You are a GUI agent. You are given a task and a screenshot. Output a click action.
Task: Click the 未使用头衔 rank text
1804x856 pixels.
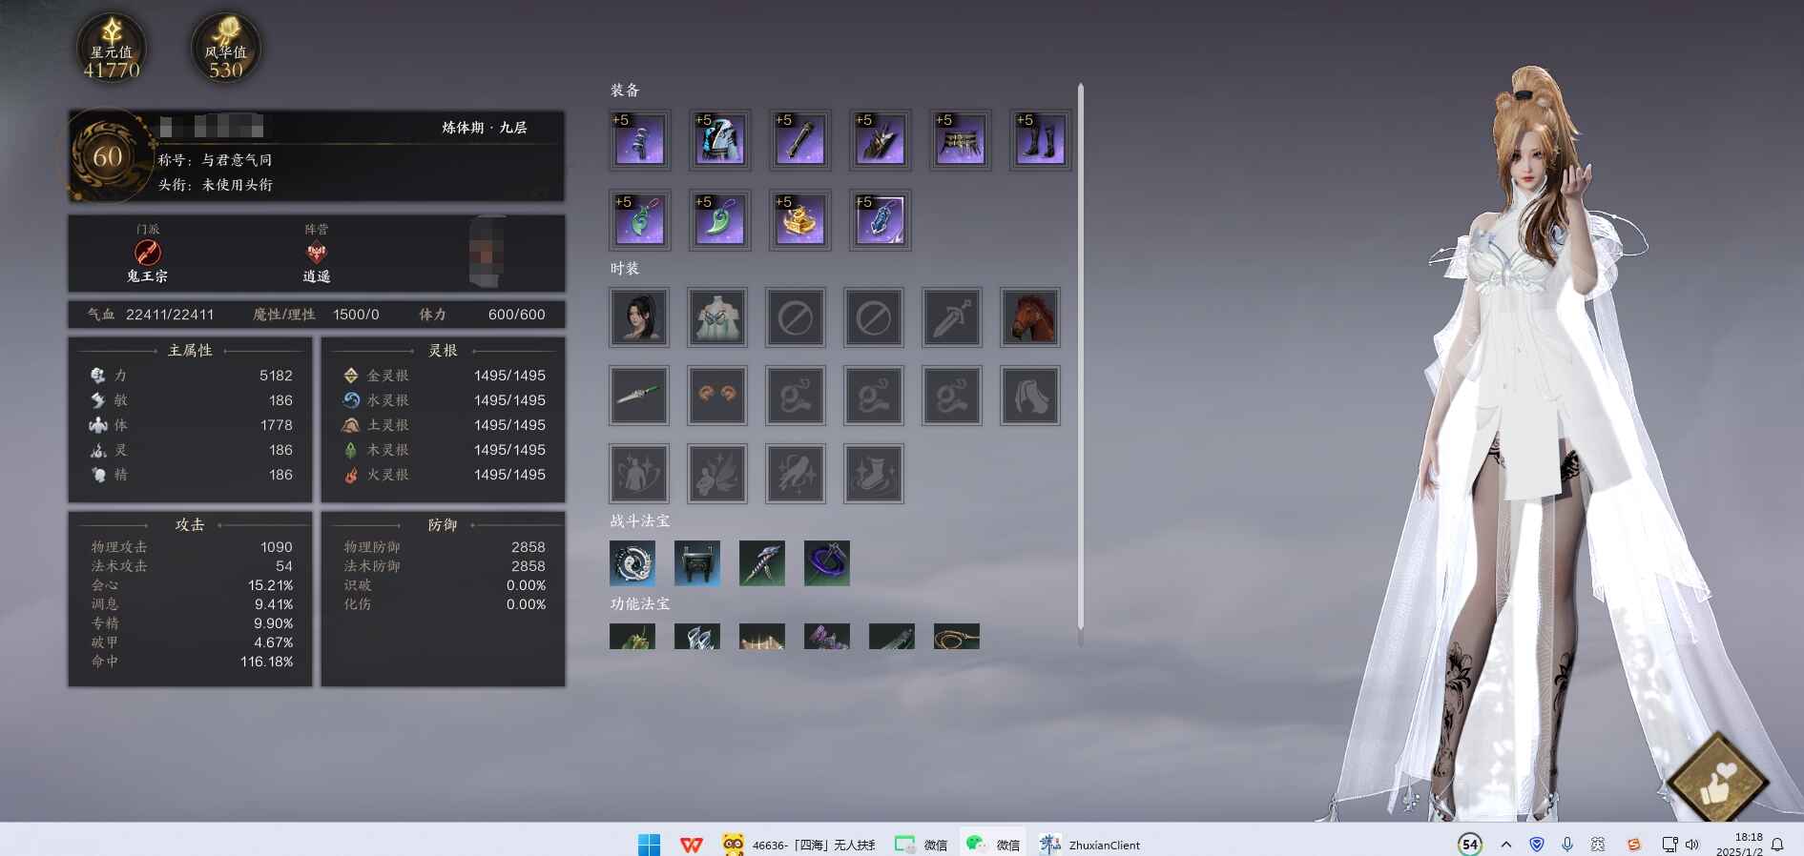point(238,185)
